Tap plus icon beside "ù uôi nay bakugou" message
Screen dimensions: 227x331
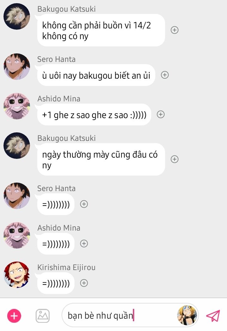pos(165,75)
